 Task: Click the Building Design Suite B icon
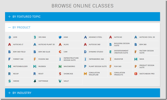(x=110, y=44)
